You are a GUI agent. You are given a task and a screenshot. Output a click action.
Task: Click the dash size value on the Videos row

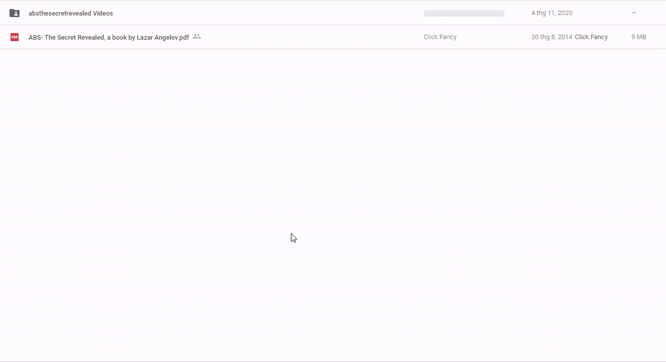(x=634, y=13)
